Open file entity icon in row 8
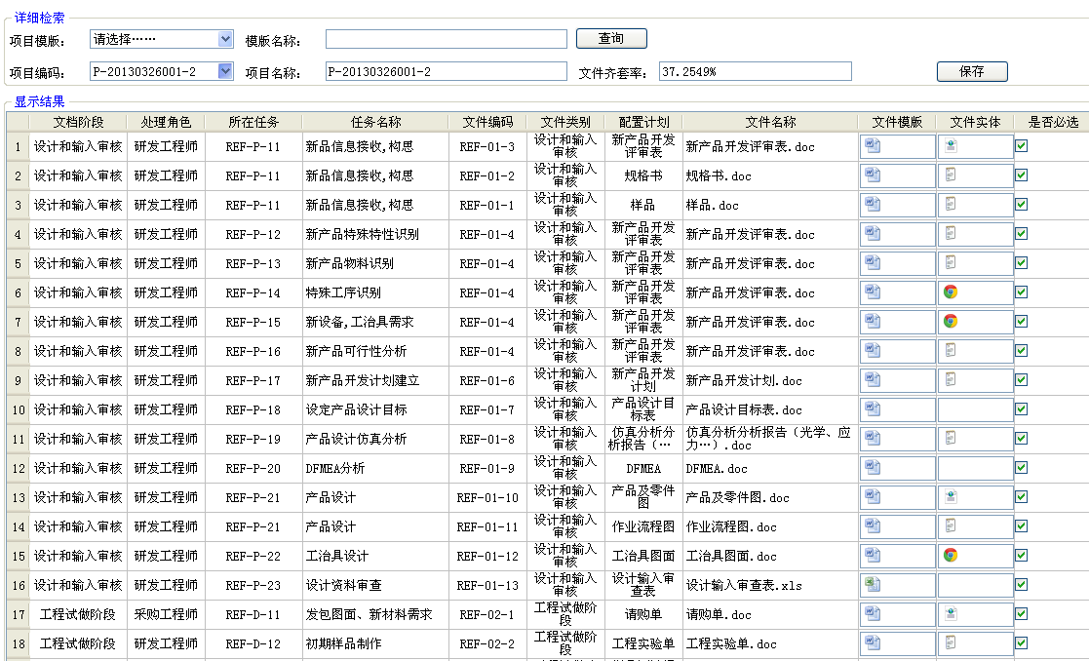The image size is (1089, 661). point(951,351)
